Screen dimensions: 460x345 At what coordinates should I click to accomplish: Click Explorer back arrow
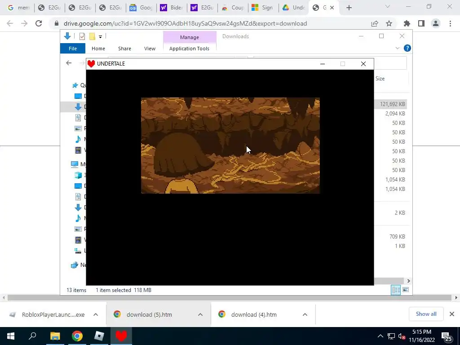click(x=69, y=63)
